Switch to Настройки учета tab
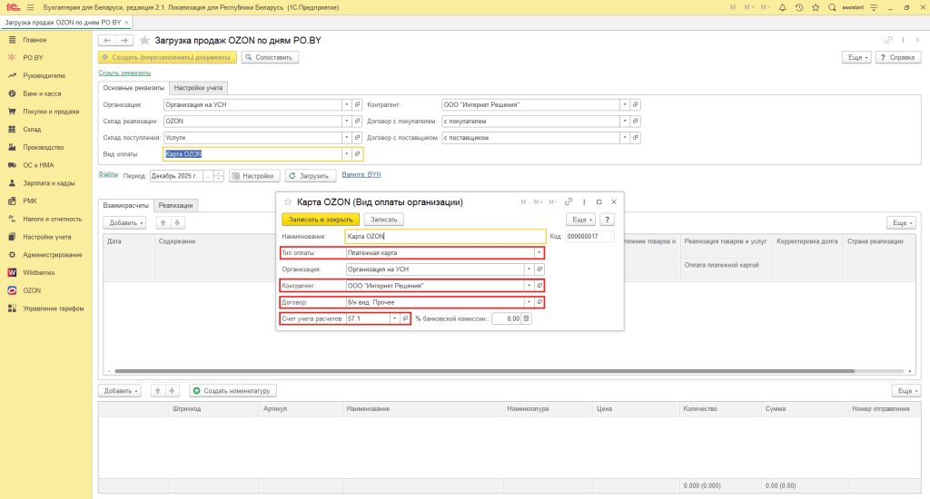The height and width of the screenshot is (499, 930). tap(198, 88)
